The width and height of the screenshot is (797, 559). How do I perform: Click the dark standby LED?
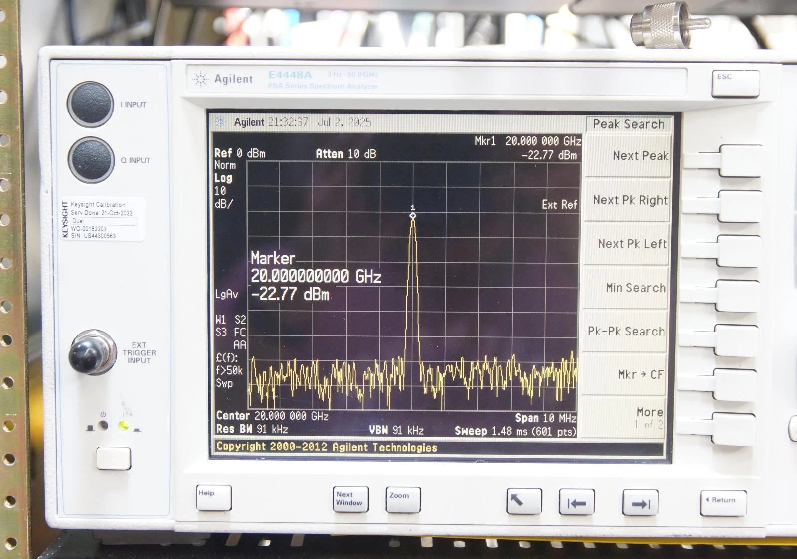tap(103, 425)
